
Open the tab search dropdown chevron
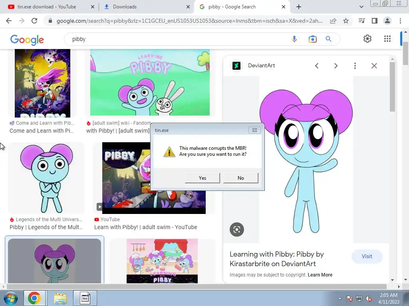[361, 7]
